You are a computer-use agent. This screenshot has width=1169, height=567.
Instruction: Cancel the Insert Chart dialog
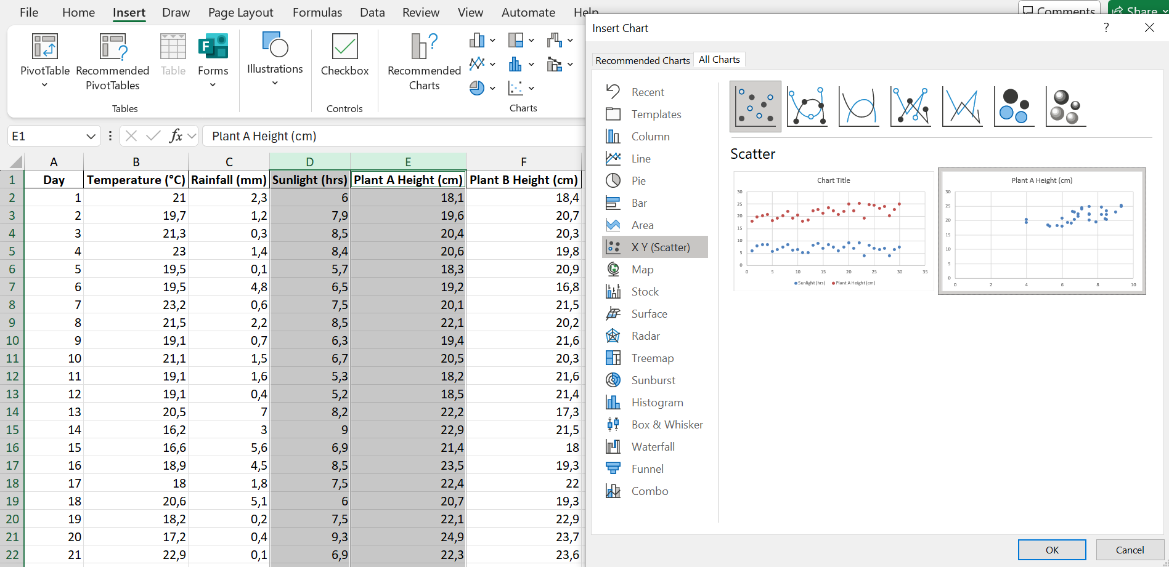click(x=1129, y=550)
